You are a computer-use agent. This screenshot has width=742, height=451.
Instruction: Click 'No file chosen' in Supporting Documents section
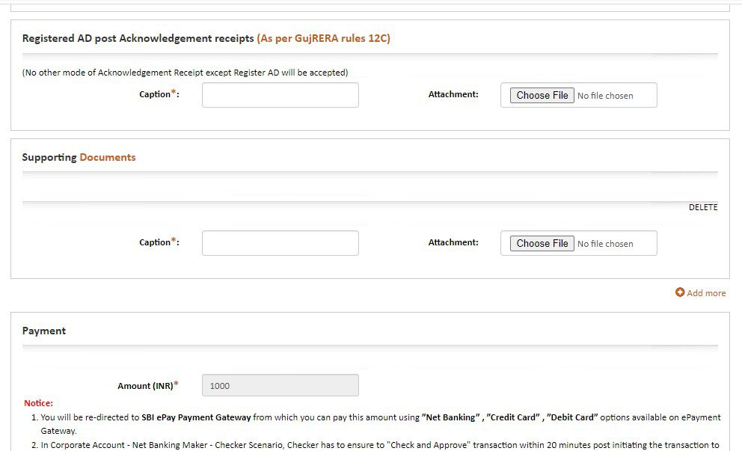(605, 244)
